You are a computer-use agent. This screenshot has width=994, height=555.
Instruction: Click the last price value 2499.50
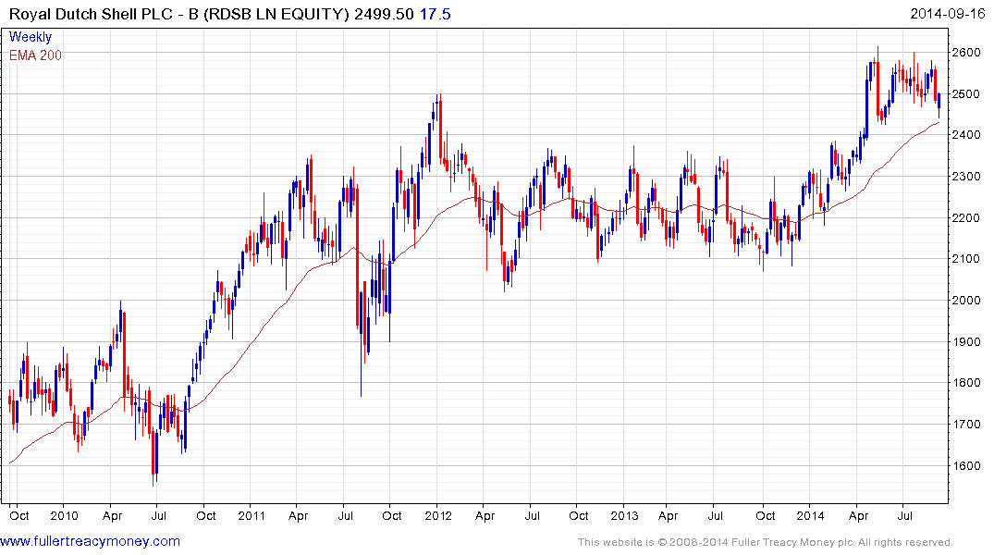pyautogui.click(x=384, y=14)
